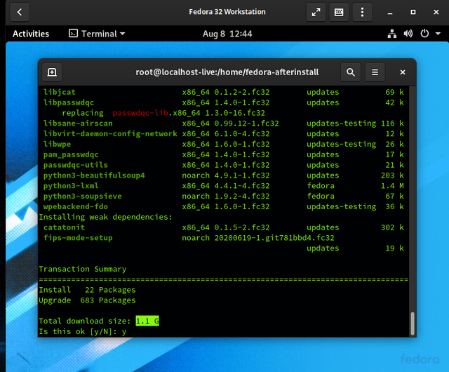The image size is (449, 372).
Task: Maximize the VM viewer window
Action: (x=413, y=12)
